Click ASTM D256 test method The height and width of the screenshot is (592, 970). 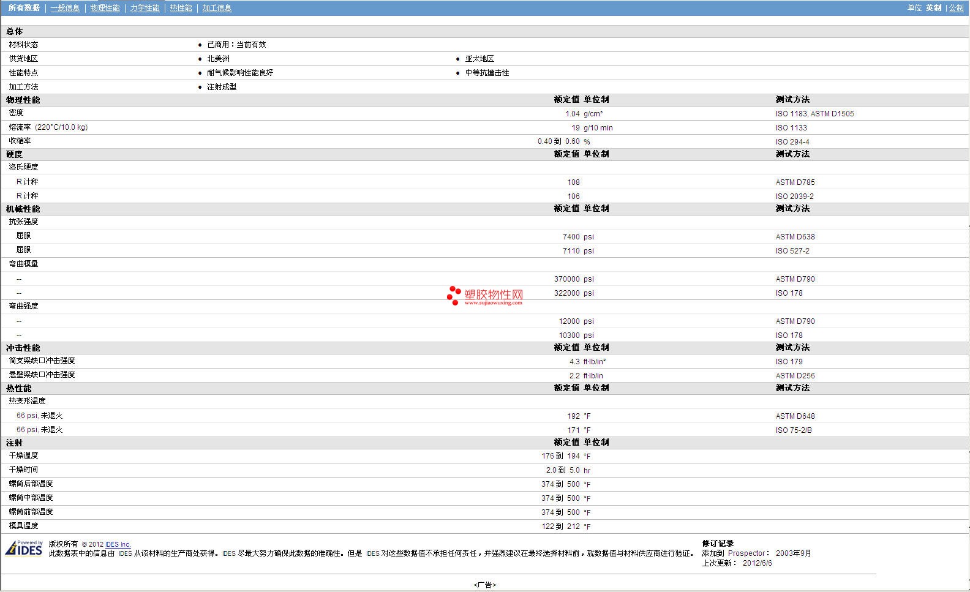point(795,376)
